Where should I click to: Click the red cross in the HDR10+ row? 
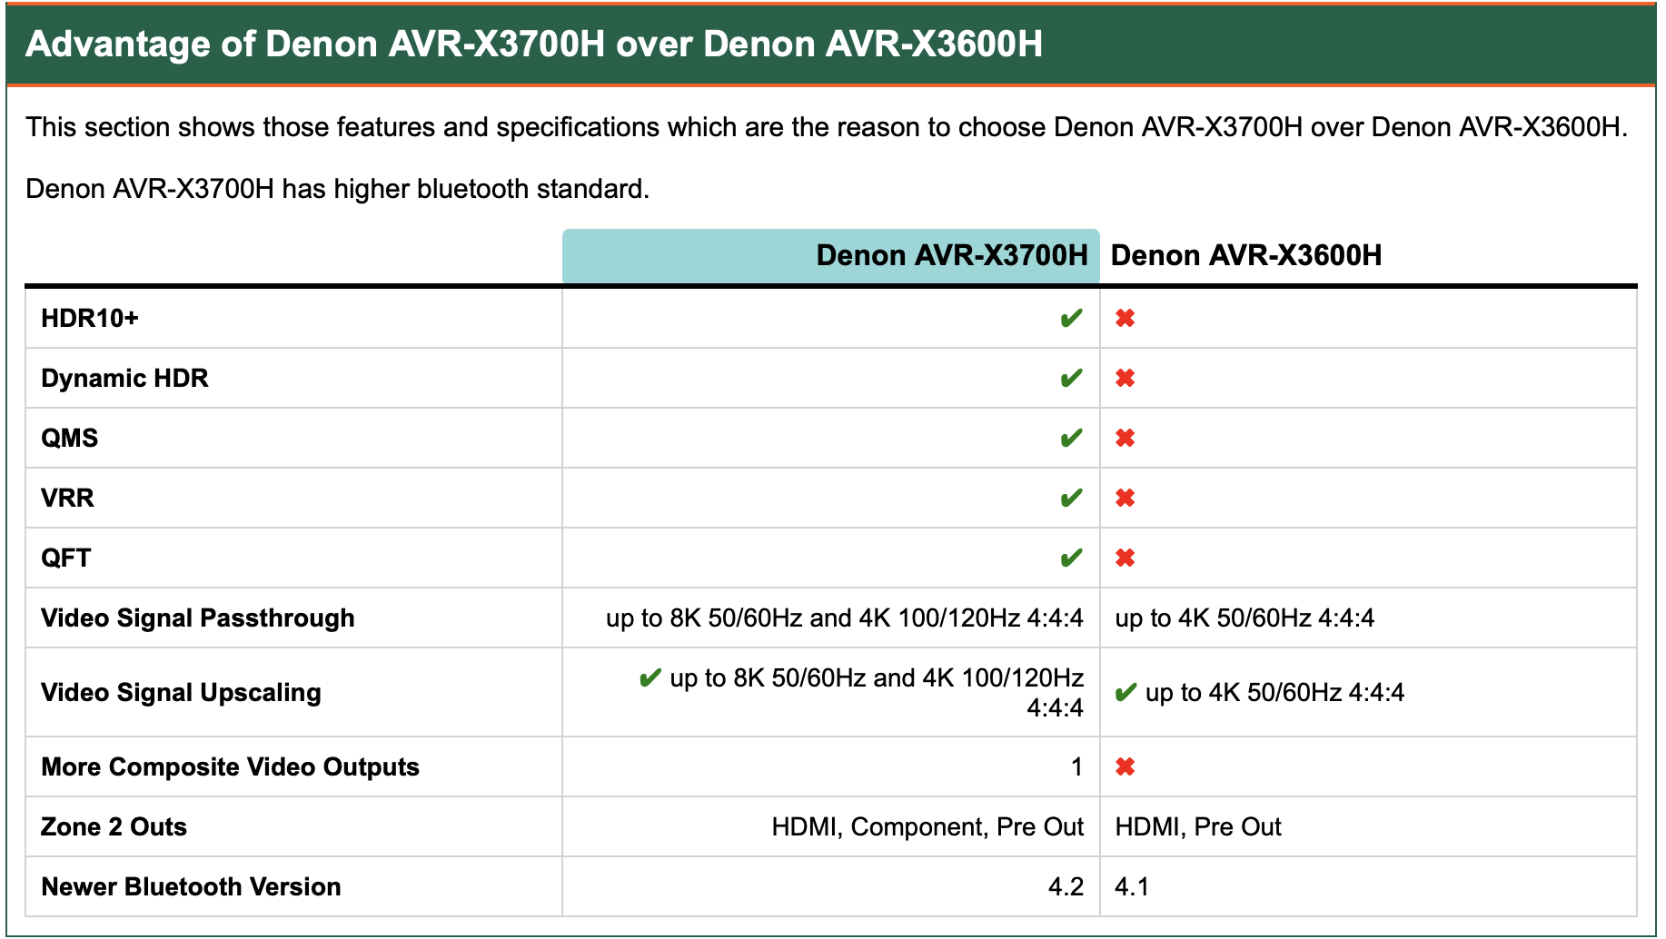click(x=1125, y=319)
